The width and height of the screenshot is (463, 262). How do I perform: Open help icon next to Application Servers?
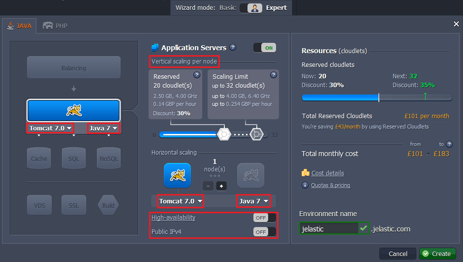[233, 47]
